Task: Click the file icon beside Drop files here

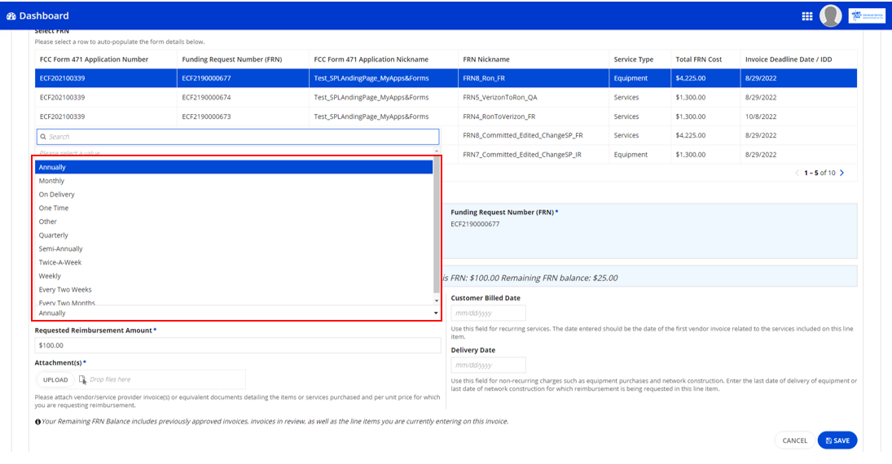Action: (x=82, y=379)
